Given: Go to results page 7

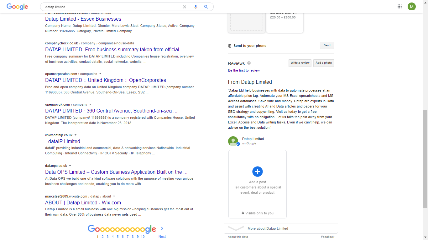Looking at the screenshot, I should (128, 237).
